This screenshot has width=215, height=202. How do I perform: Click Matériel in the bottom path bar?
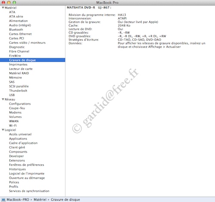[x=40, y=199]
